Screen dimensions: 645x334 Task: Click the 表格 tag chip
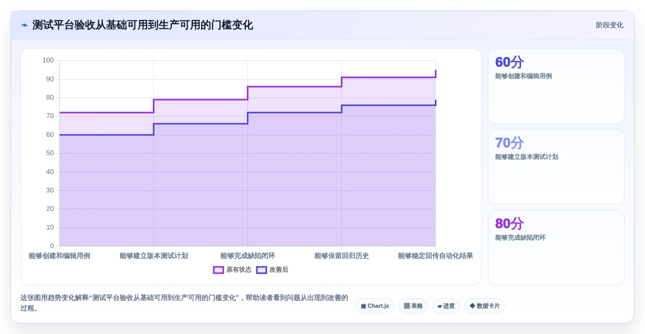(x=413, y=306)
